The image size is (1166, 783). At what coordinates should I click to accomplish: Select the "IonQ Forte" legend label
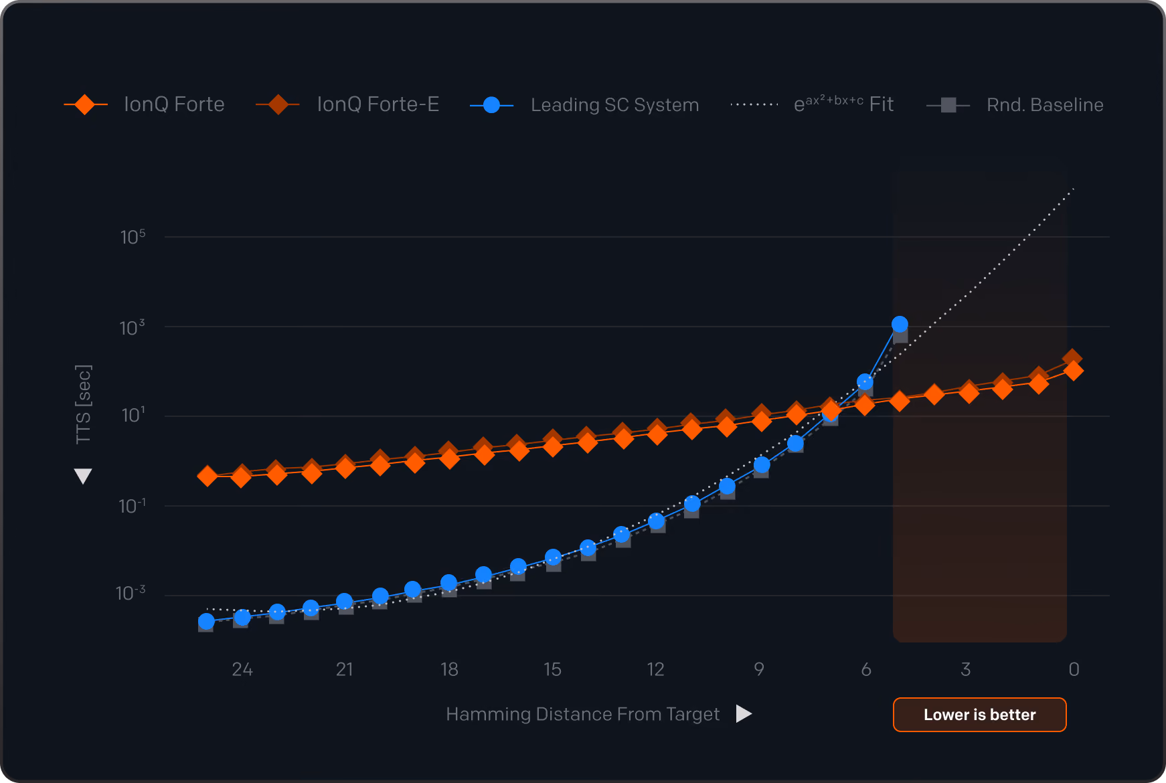point(174,104)
